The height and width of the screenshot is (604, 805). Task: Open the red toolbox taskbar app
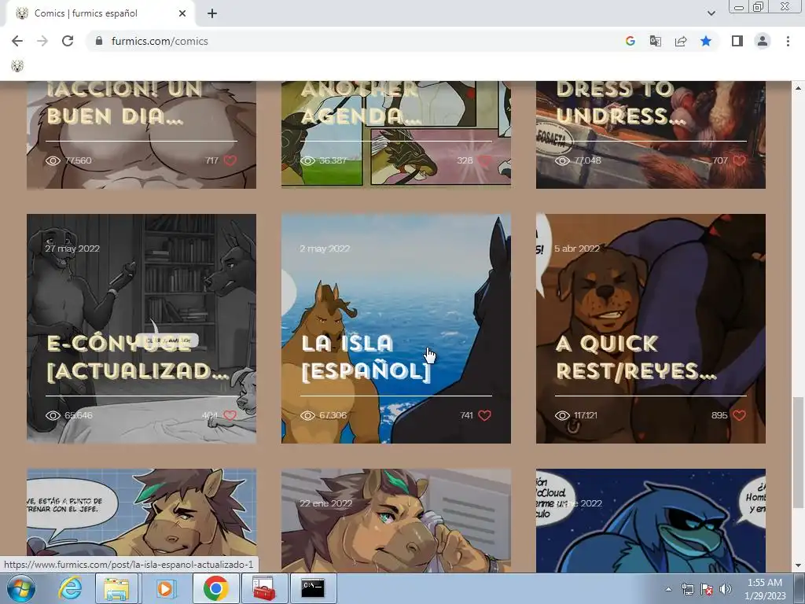264,588
